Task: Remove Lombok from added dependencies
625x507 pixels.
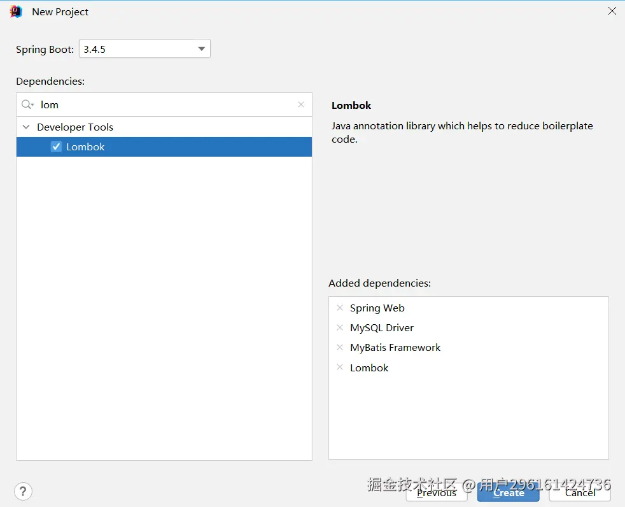Action: [x=340, y=367]
